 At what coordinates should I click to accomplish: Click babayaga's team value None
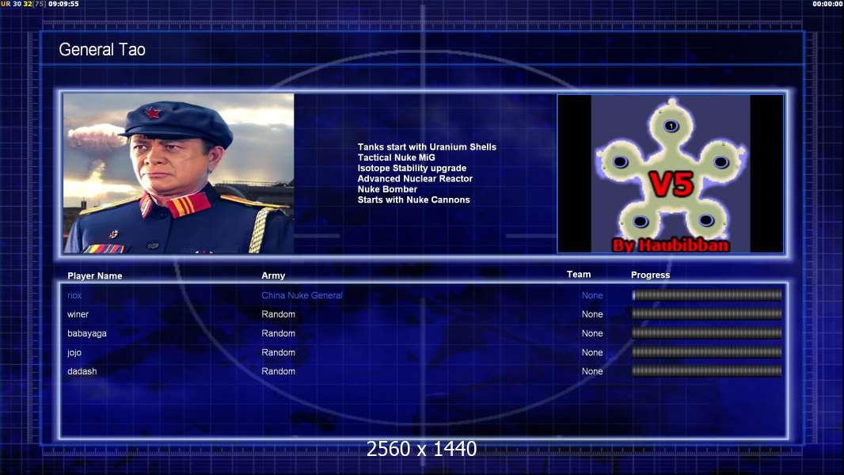592,333
